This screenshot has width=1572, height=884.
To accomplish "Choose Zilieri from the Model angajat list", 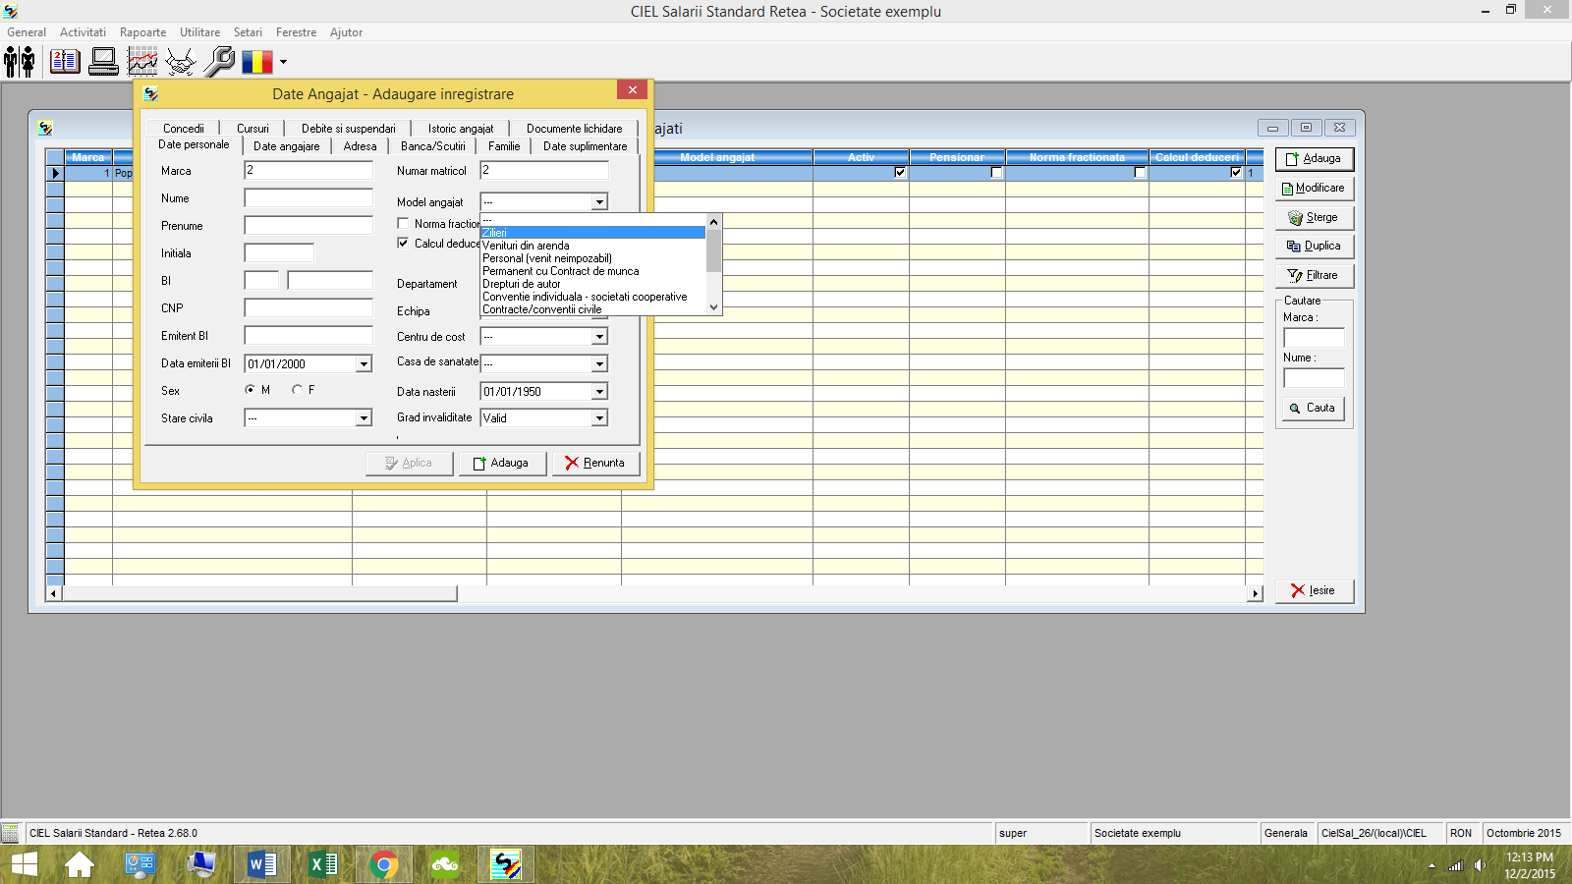I will coord(592,233).
